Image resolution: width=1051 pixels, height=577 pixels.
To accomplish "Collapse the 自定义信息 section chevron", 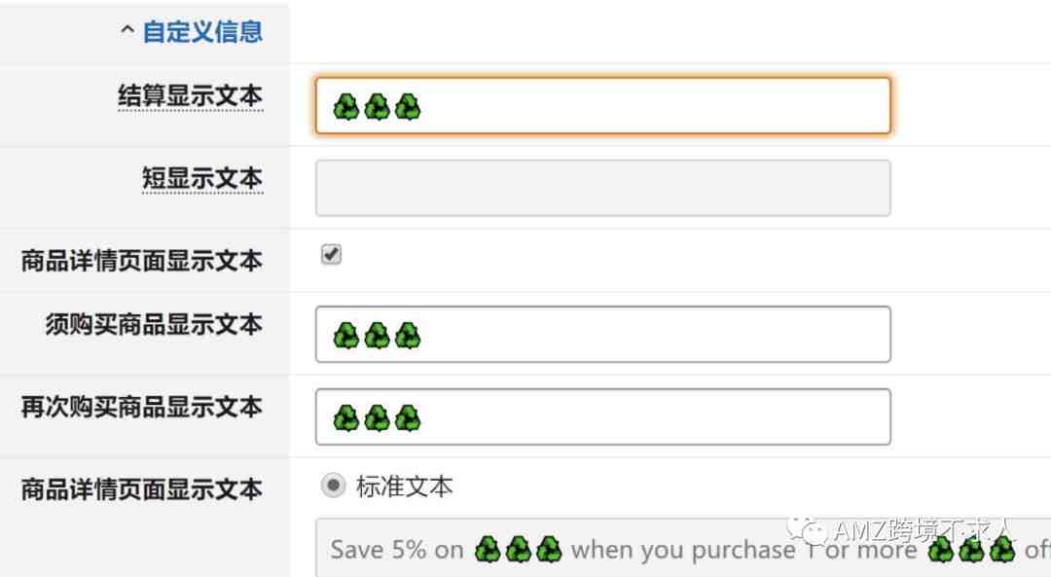I will tap(127, 30).
